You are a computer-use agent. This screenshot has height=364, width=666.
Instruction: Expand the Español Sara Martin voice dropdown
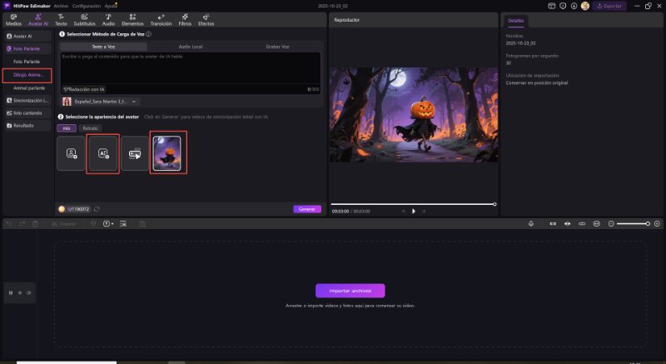134,101
